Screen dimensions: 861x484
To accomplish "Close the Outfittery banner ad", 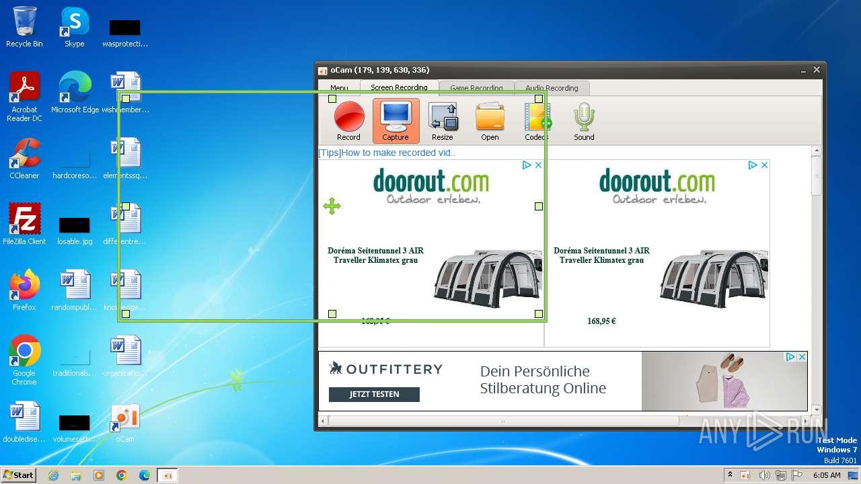I will point(802,357).
